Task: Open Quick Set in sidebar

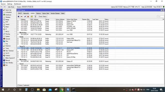Action: pyautogui.click(x=8, y=10)
